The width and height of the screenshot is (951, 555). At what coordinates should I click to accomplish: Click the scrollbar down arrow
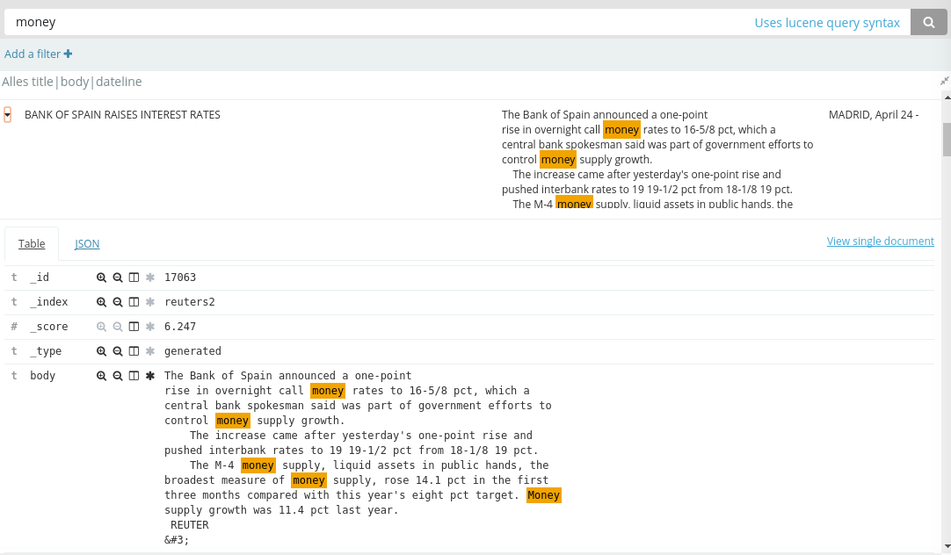point(947,546)
